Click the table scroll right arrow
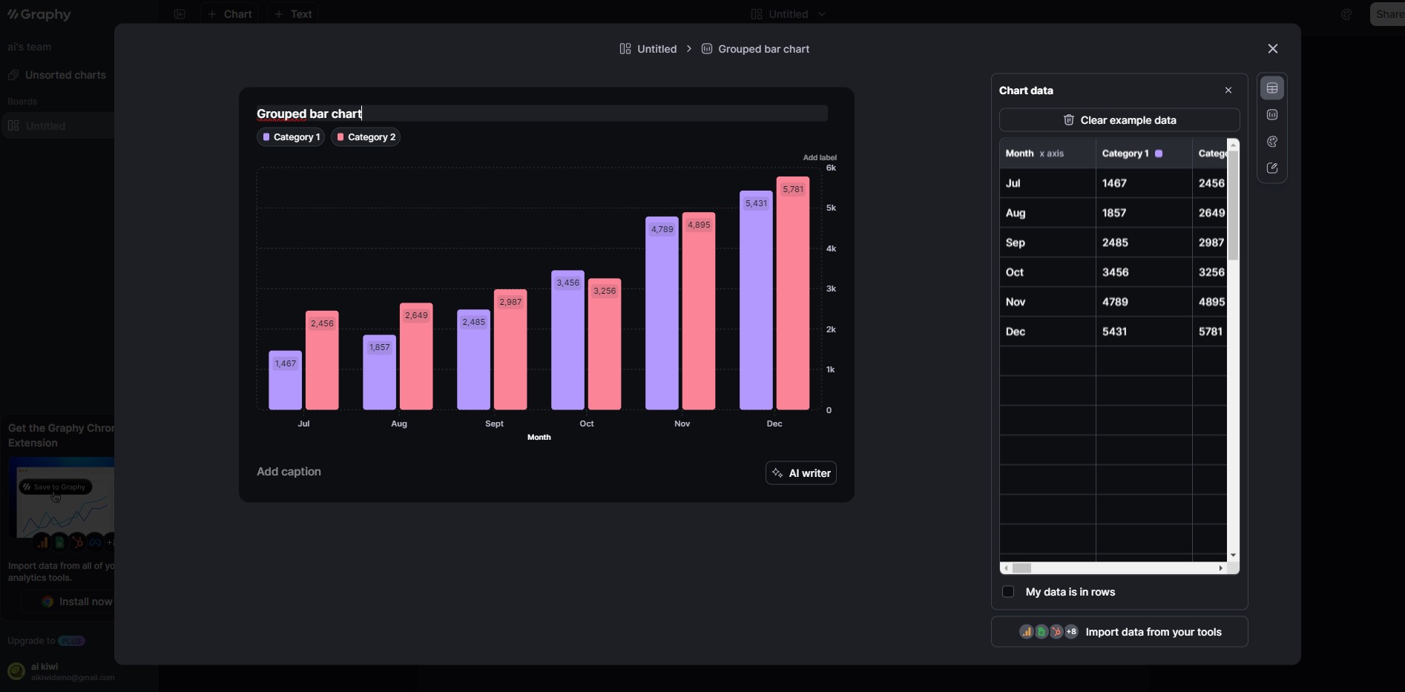The width and height of the screenshot is (1405, 692). (x=1221, y=568)
